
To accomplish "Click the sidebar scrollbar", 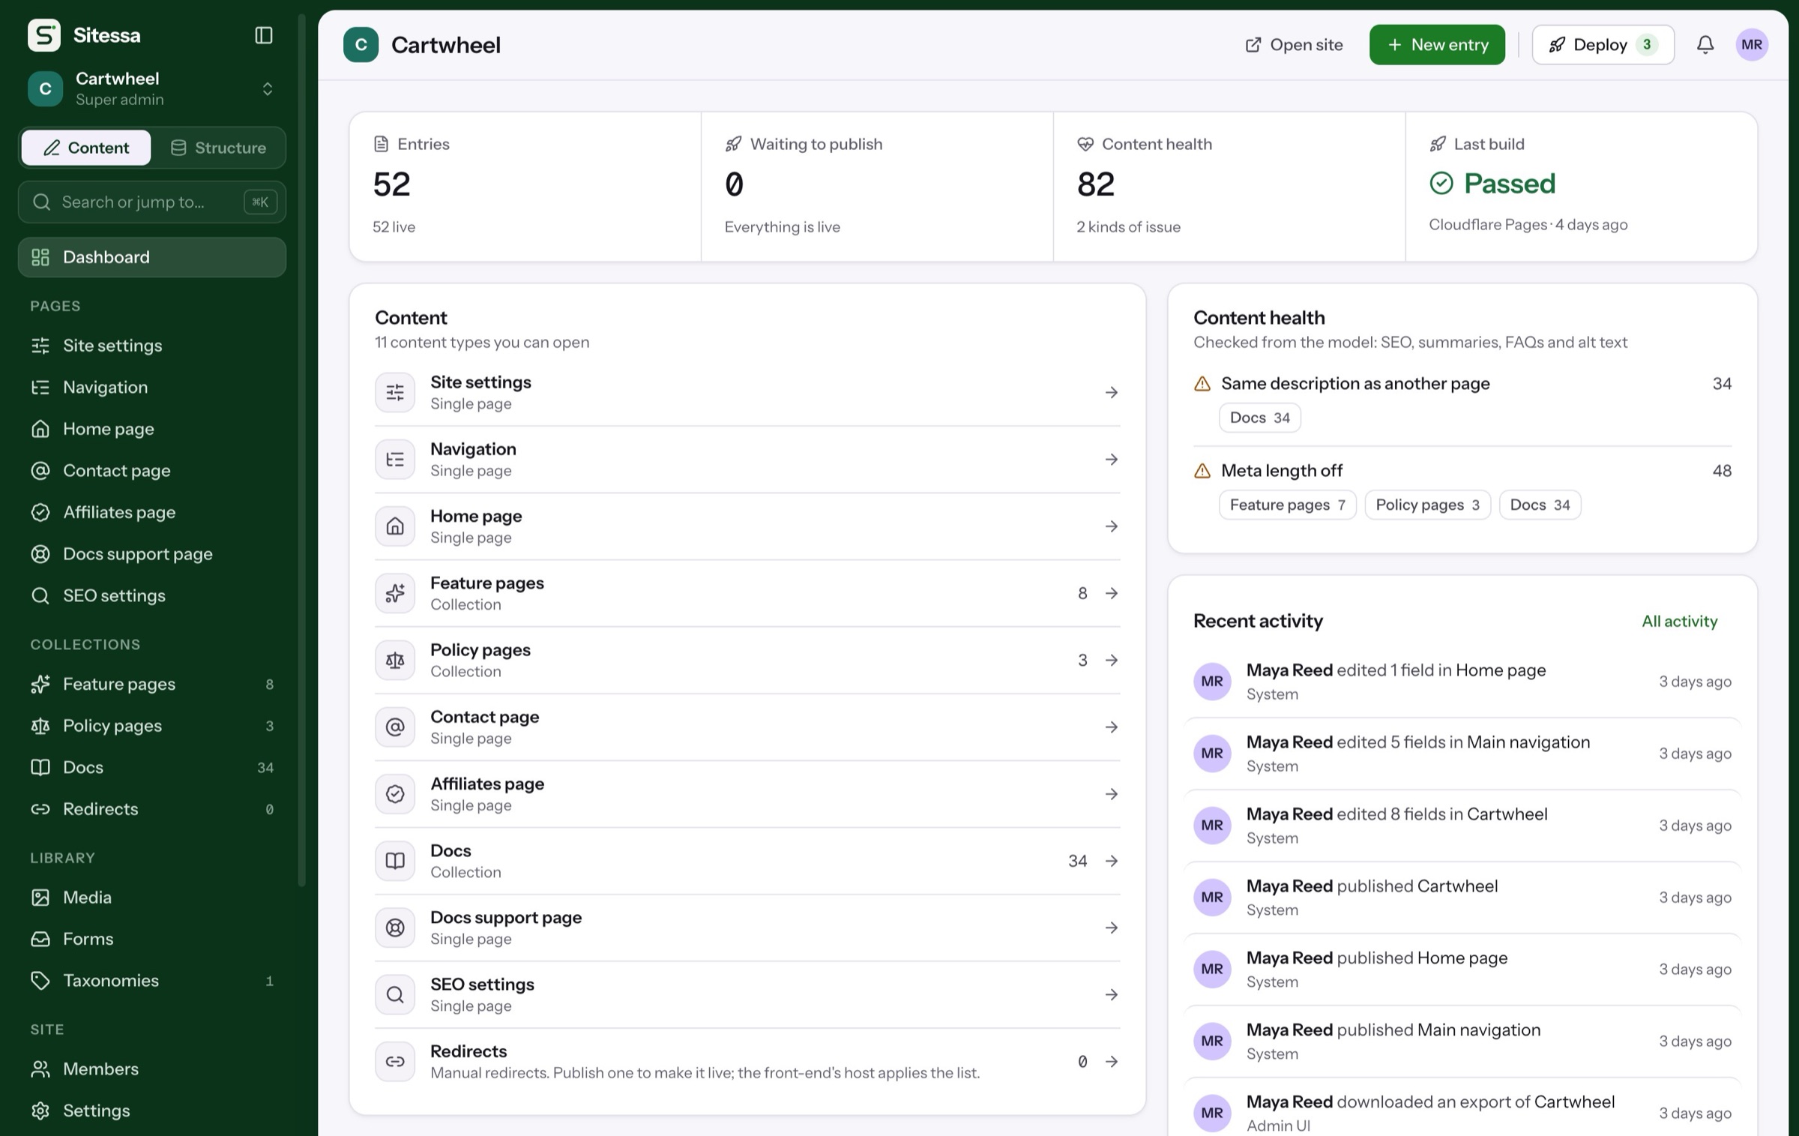I will pyautogui.click(x=302, y=450).
